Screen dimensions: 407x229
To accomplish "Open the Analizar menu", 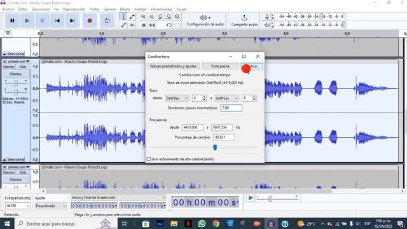I will point(140,9).
